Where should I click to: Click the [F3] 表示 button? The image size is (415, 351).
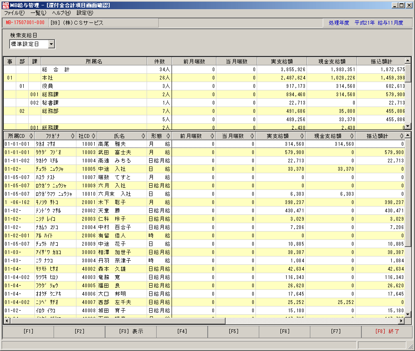131,331
